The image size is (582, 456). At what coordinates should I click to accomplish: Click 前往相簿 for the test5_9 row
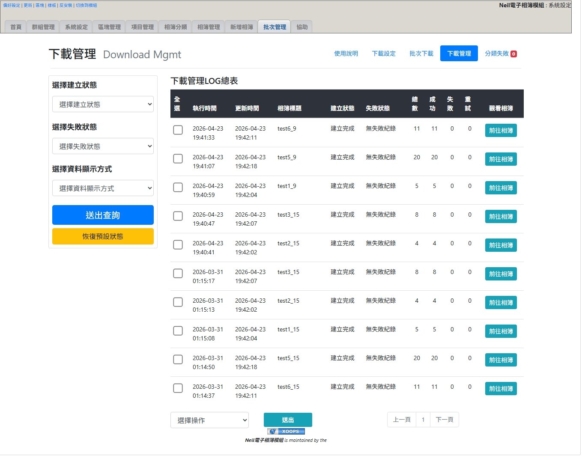point(501,159)
